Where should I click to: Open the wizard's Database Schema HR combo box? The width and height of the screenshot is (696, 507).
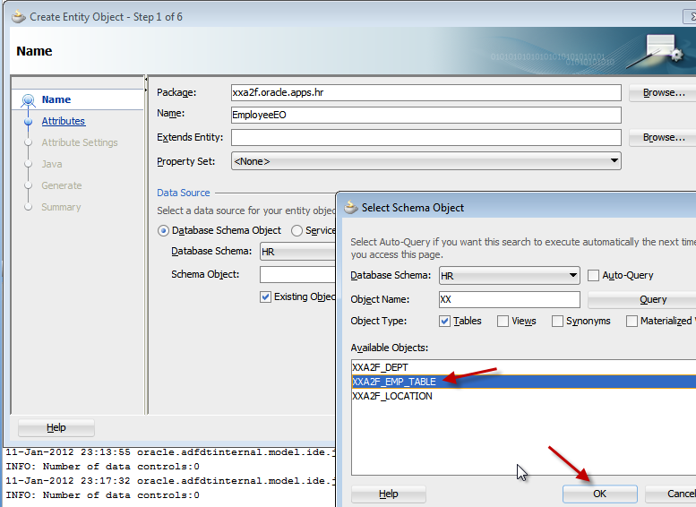(297, 252)
